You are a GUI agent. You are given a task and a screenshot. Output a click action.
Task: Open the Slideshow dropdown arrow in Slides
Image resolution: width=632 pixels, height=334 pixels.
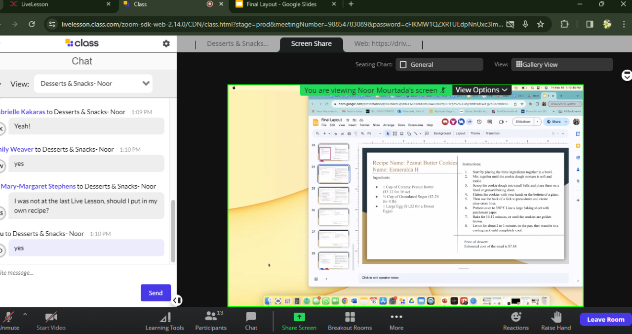pyautogui.click(x=538, y=122)
